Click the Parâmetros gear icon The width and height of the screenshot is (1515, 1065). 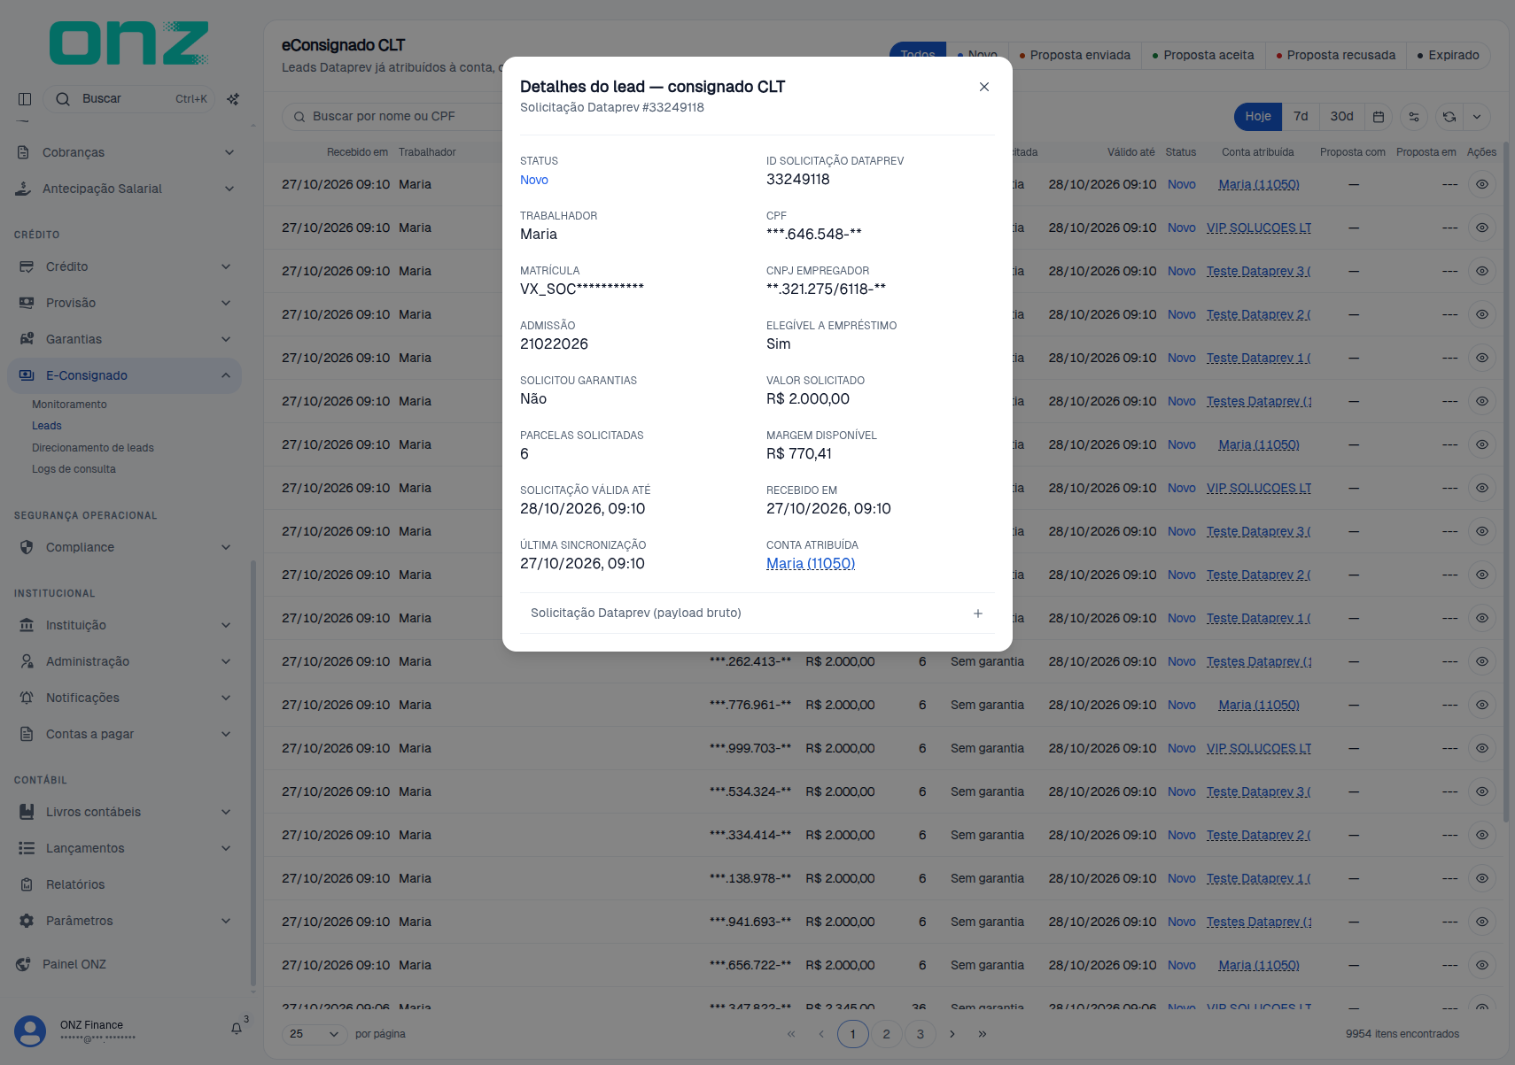[27, 921]
